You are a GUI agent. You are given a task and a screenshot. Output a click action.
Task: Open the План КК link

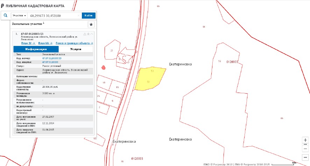(x=45, y=43)
